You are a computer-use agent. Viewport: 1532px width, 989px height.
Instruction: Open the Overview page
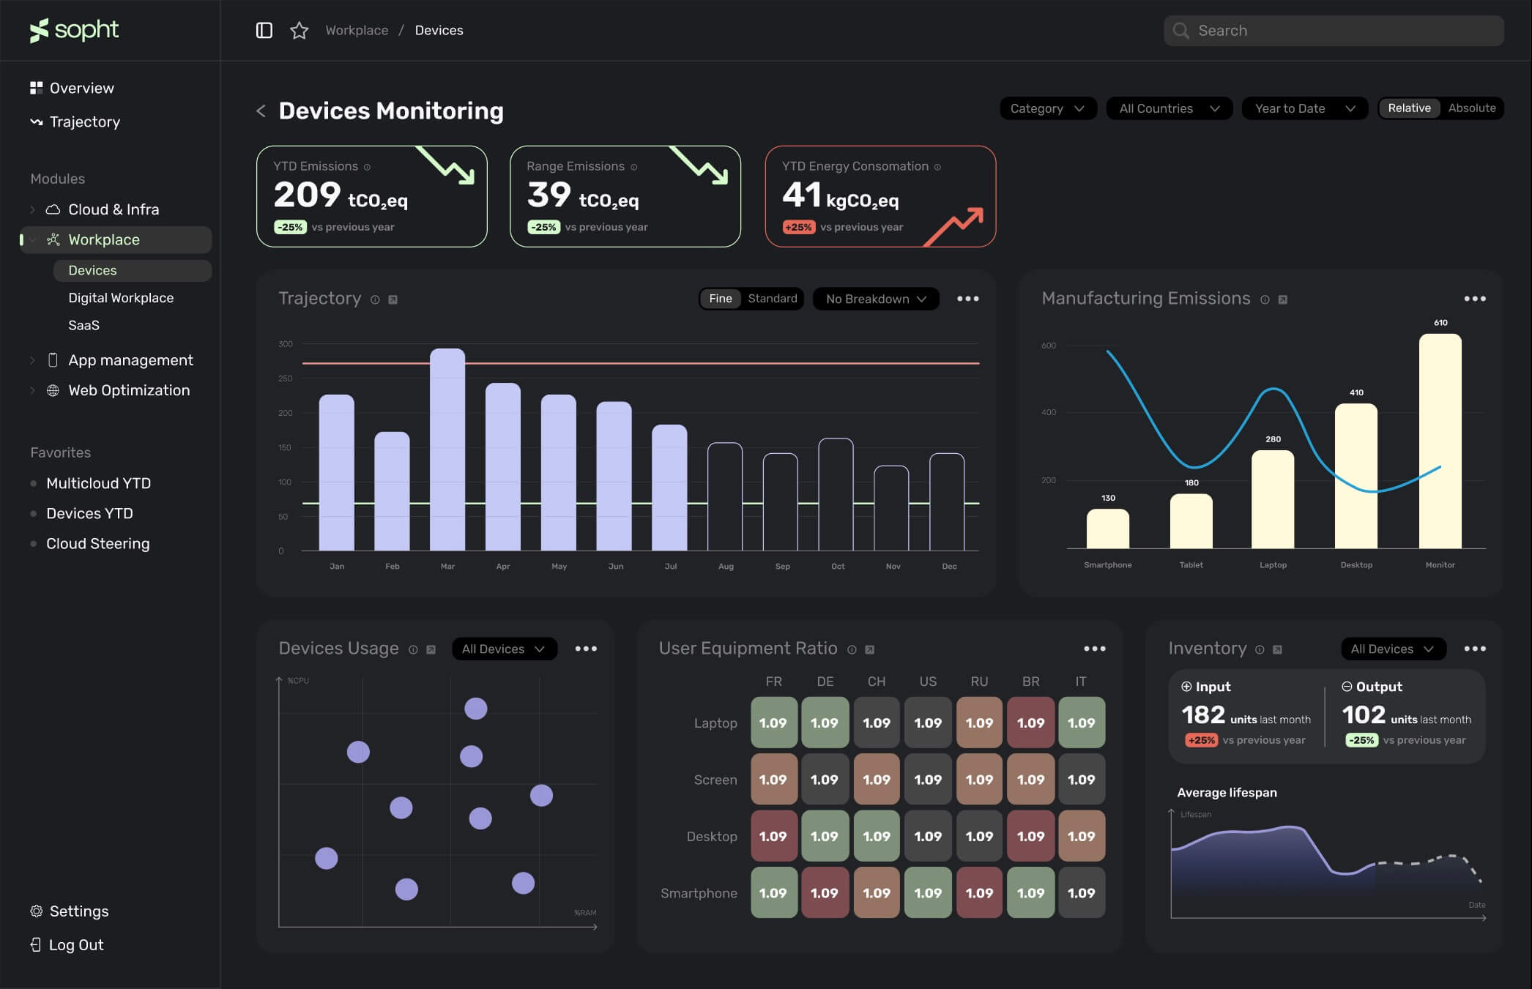click(x=72, y=88)
